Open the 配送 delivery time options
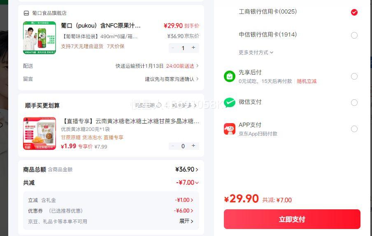 [x=157, y=66]
